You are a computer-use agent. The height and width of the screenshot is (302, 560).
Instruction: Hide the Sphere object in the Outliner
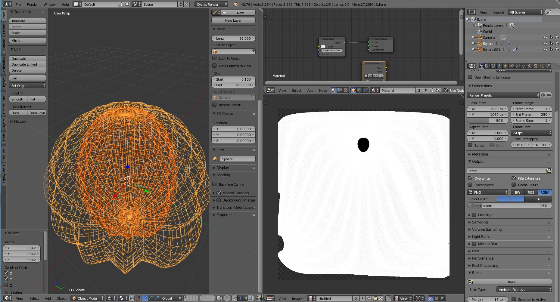click(x=545, y=43)
